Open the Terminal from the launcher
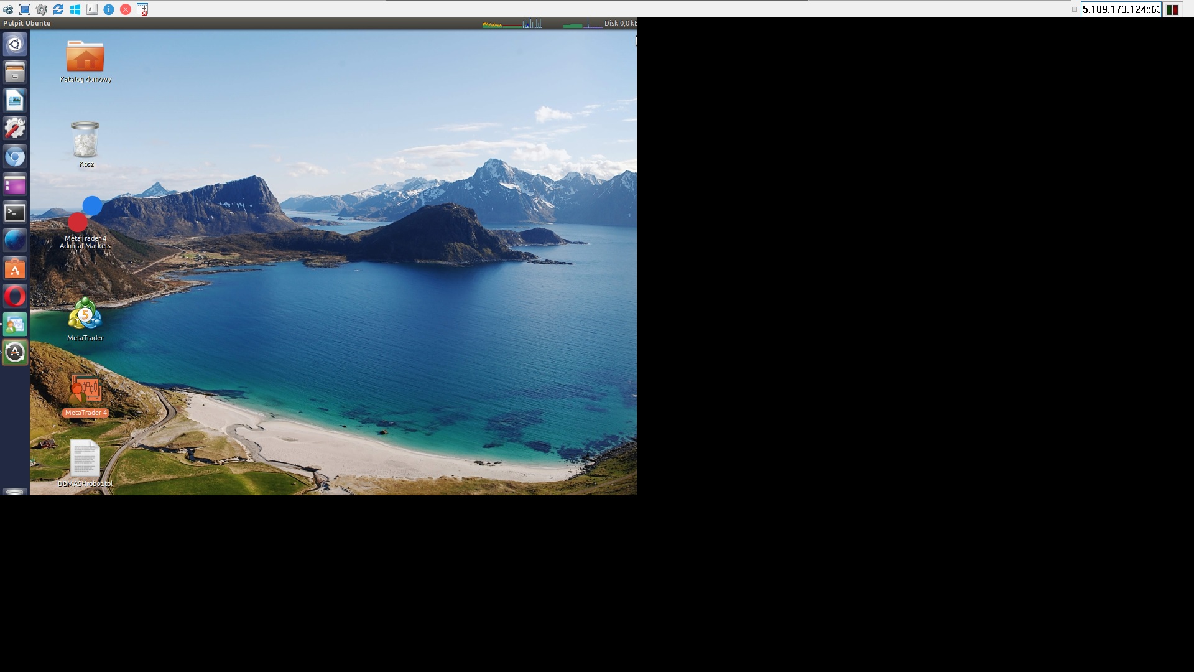Viewport: 1194px width, 672px height. (x=15, y=212)
